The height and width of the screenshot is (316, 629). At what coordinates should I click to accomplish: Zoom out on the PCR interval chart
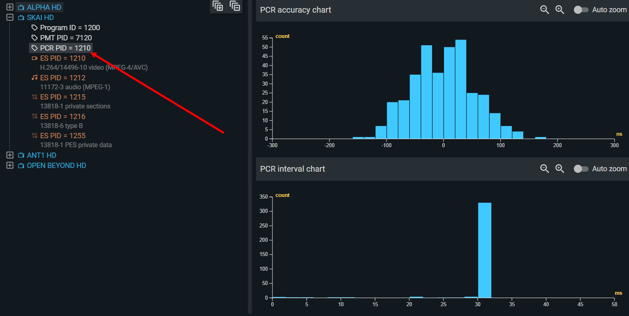coord(544,169)
